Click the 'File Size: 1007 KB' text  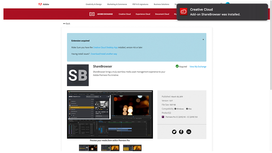[169, 105]
